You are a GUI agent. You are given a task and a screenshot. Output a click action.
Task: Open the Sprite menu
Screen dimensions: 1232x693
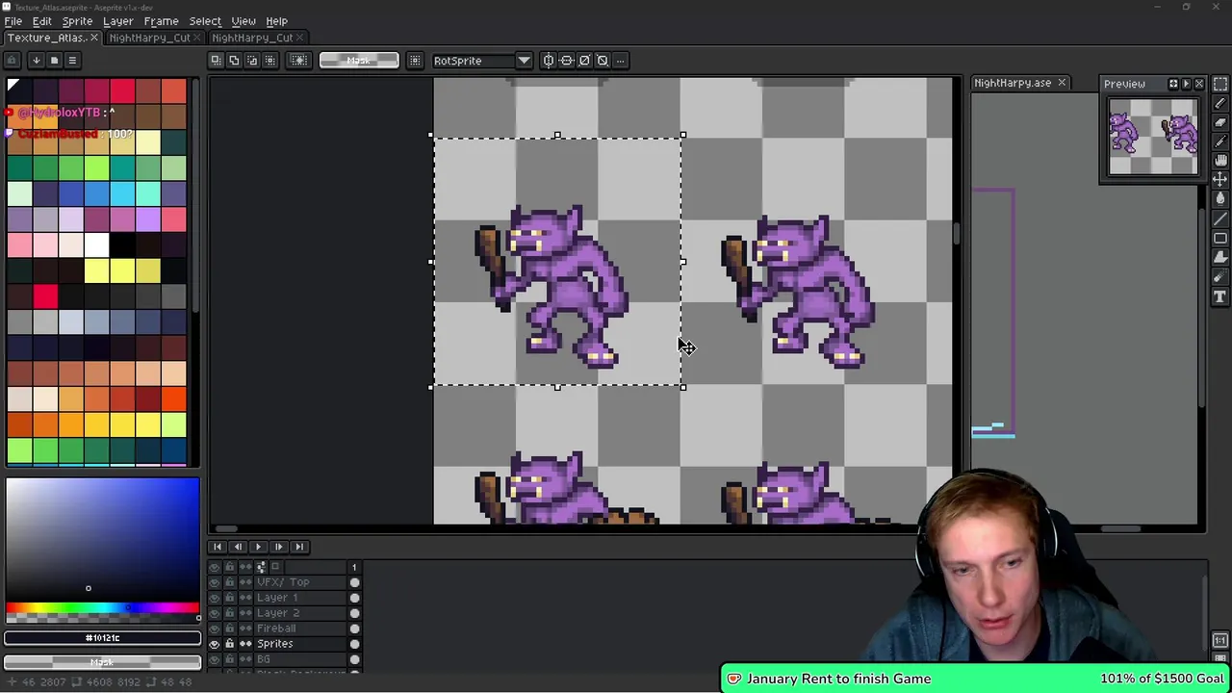tap(77, 21)
